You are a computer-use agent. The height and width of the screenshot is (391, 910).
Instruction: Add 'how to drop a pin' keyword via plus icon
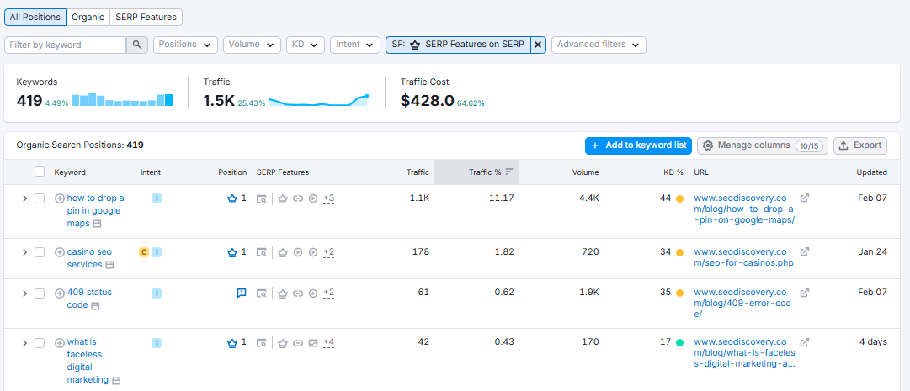coord(59,198)
